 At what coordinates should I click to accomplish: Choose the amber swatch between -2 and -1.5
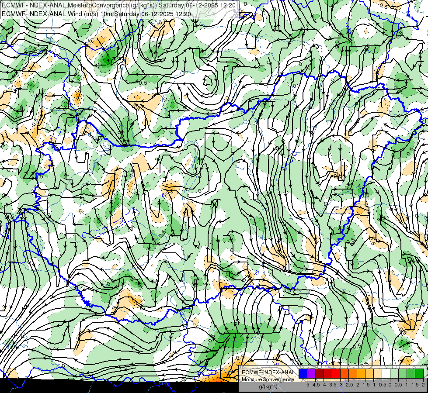click(361, 374)
